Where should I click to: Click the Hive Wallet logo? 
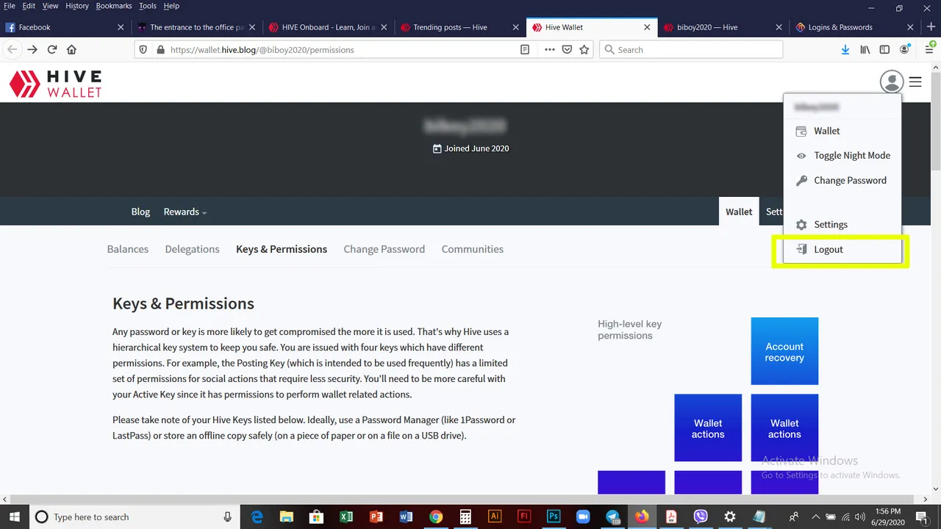(55, 84)
